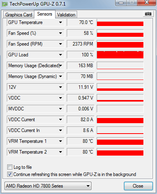Expand the VDDC Current dropdown arrow
Viewport: 157px width, 194px height.
[x=61, y=120]
